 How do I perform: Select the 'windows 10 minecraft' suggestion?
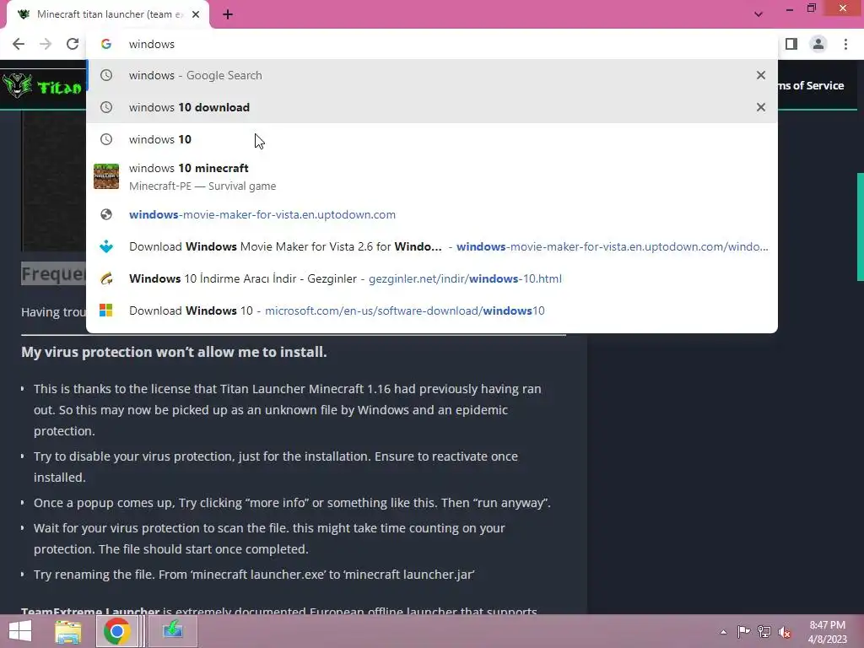point(432,176)
